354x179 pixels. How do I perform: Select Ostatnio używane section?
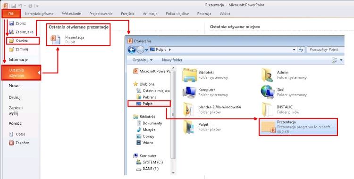coord(21,73)
